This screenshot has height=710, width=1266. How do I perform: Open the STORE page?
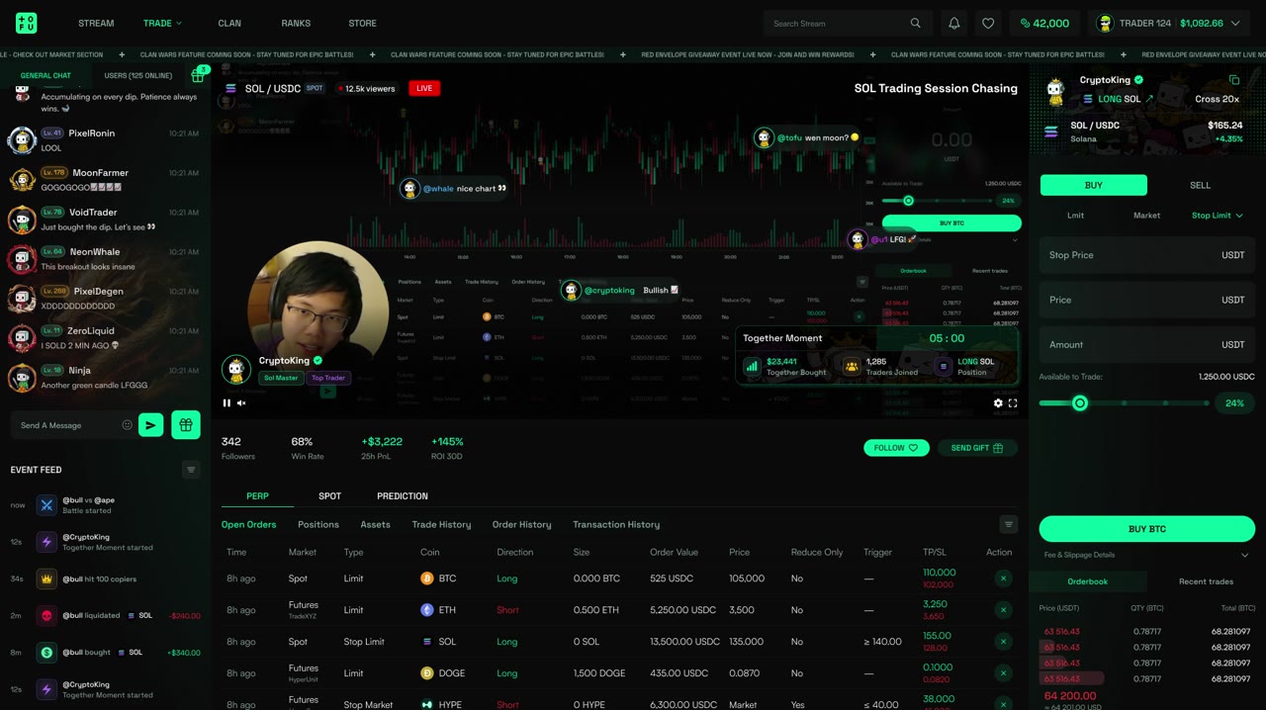pyautogui.click(x=362, y=23)
